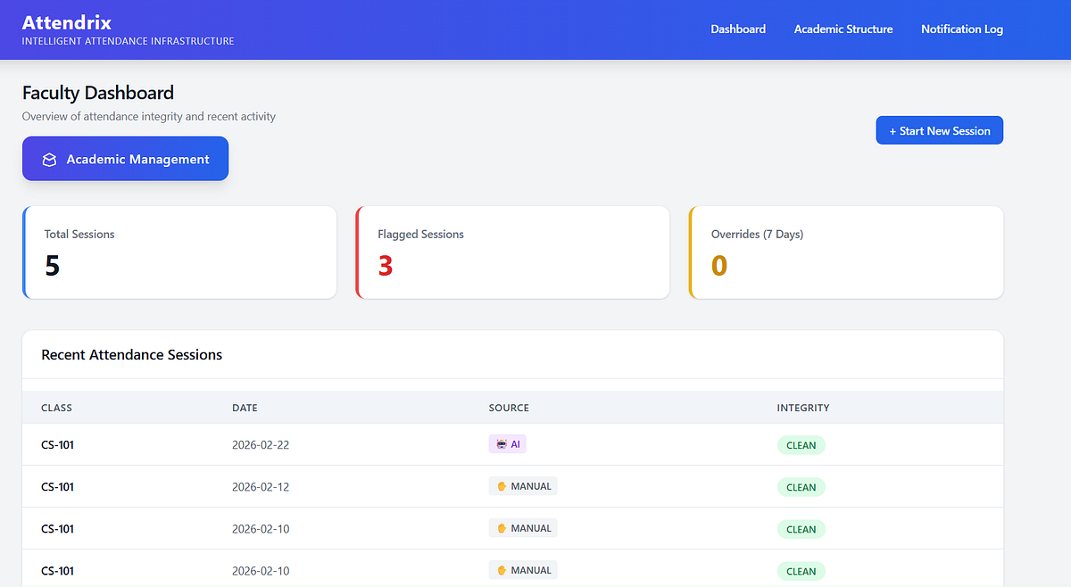Screen dimensions: 1071x587
Task: Click the CS-101 cell in the 2026-02-22 row
Action: [x=57, y=445]
